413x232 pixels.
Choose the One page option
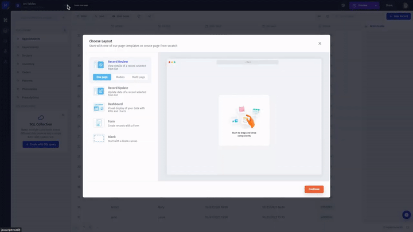(102, 77)
